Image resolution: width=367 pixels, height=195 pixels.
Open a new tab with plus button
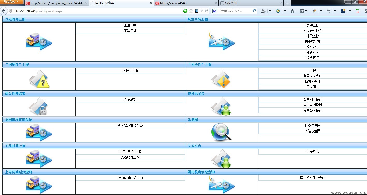tap(287, 3)
